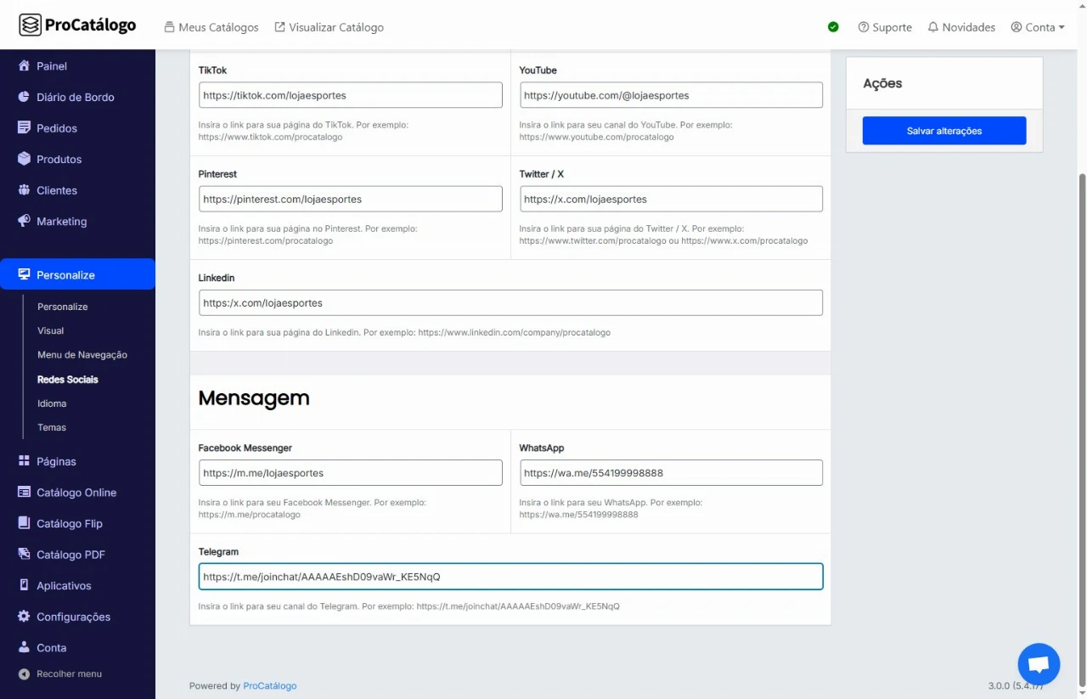Image resolution: width=1087 pixels, height=699 pixels.
Task: Click the TikTok URL field
Action: tap(350, 95)
